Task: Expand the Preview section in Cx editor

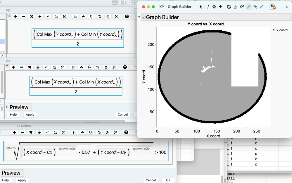Action: coord(7,107)
